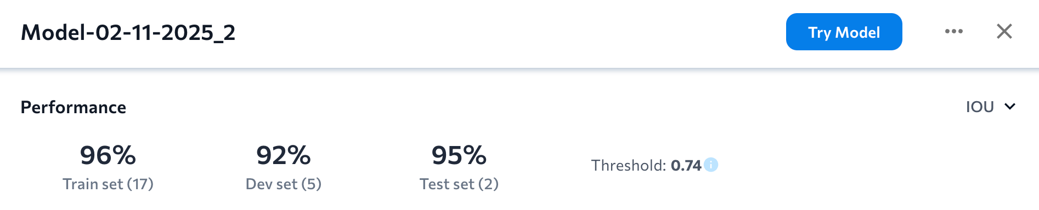Viewport: 1039px width, 210px height.
Task: Click the Threshold label text
Action: [629, 166]
